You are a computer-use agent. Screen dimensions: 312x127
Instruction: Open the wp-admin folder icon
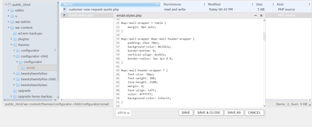tap(12, 22)
